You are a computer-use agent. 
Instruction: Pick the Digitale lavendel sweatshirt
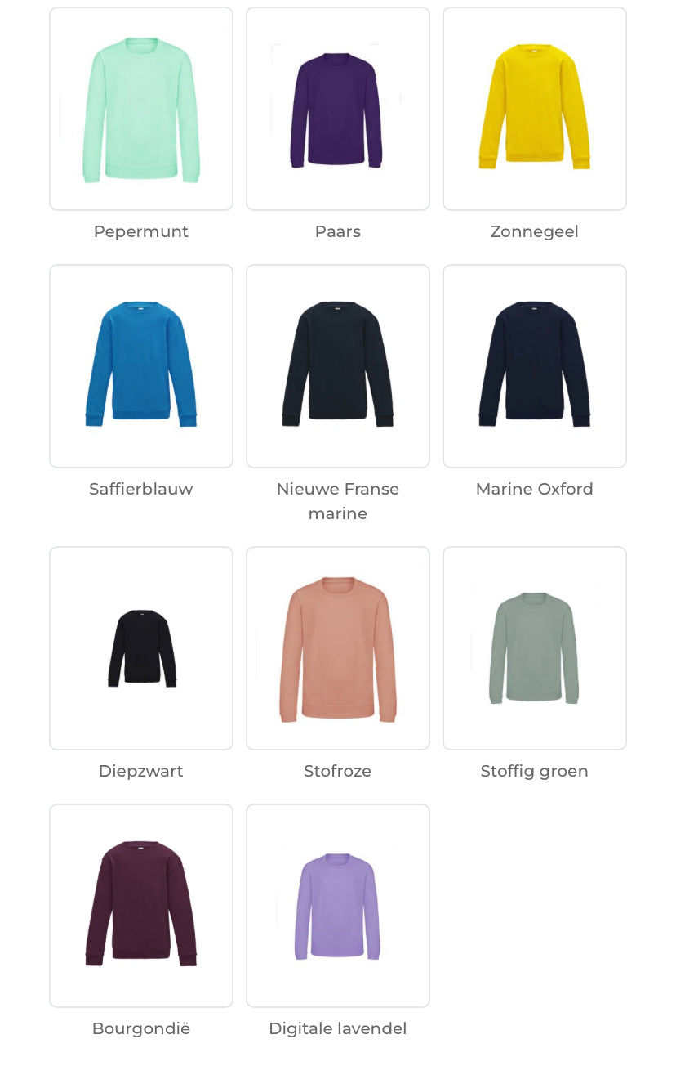click(338, 906)
